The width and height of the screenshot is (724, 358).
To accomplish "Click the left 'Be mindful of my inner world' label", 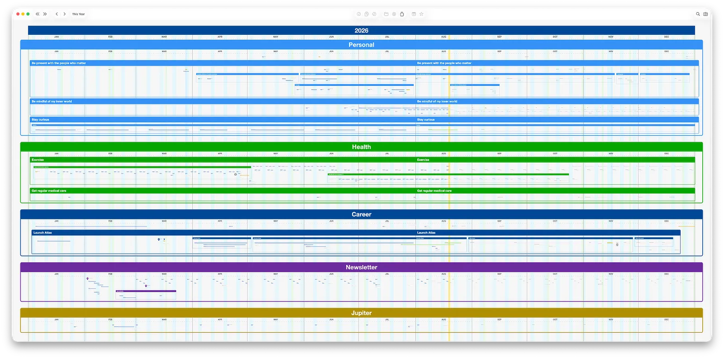I will click(x=52, y=101).
